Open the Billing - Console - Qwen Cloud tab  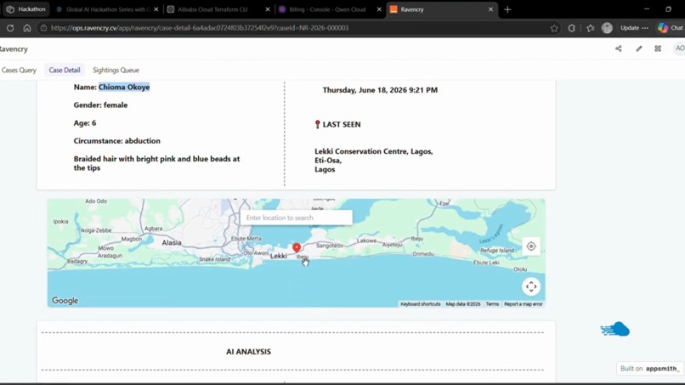328,9
